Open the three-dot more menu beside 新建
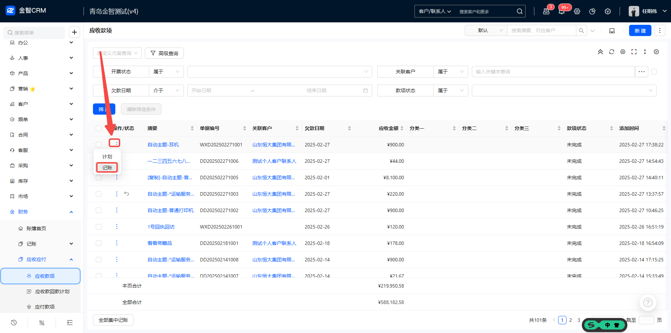The height and width of the screenshot is (333, 671). pyautogui.click(x=660, y=30)
